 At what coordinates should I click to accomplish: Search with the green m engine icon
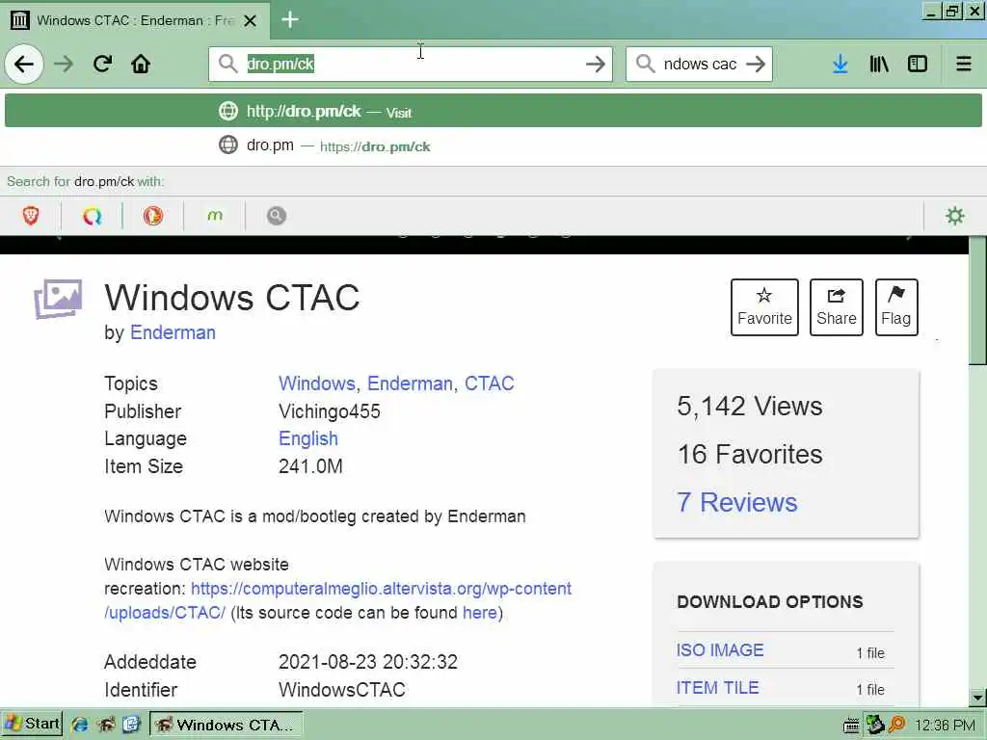click(215, 216)
